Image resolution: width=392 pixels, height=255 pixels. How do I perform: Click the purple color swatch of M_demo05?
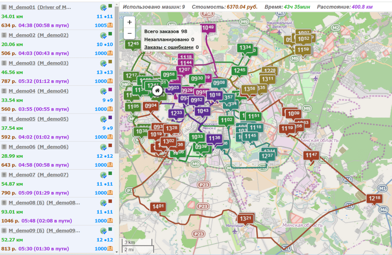(110, 117)
